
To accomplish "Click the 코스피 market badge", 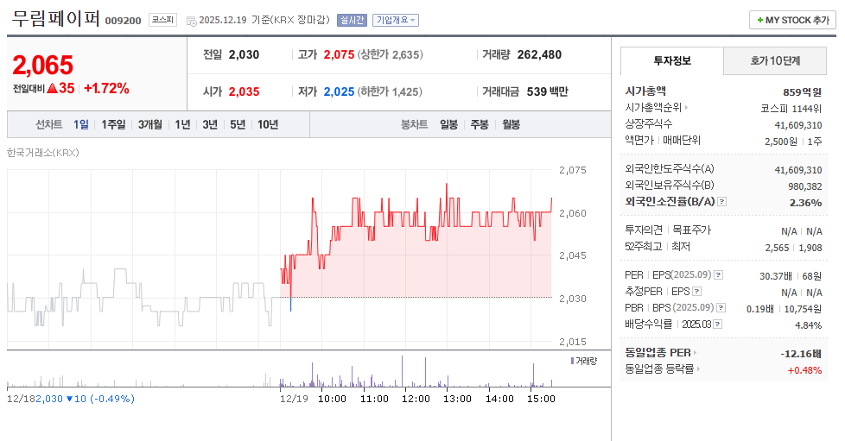I will point(162,20).
